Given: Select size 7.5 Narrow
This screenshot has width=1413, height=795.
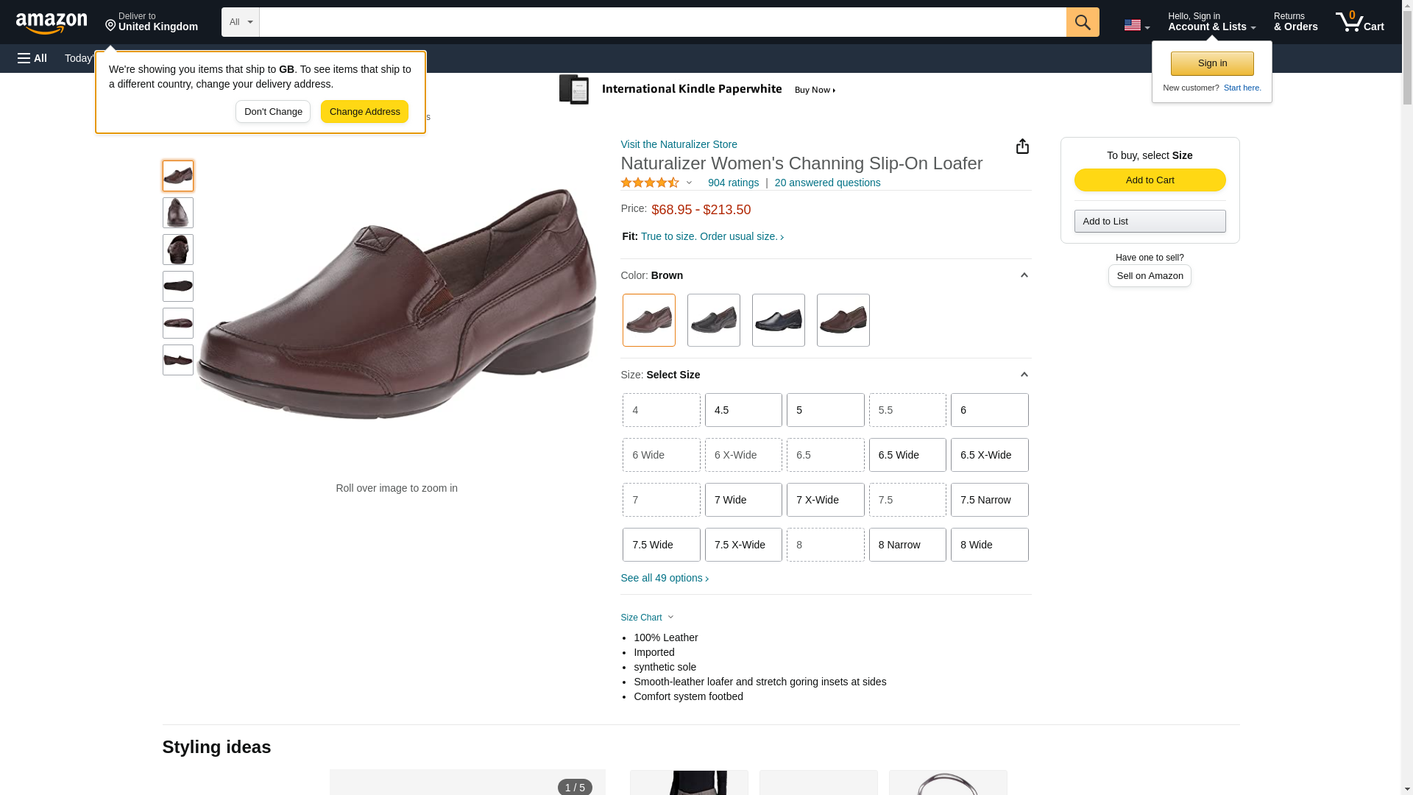Looking at the screenshot, I should tap(989, 500).
